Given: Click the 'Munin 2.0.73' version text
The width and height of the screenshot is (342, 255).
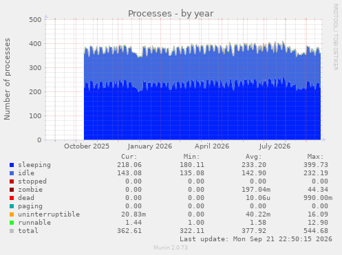Looking at the screenshot, I should click(x=171, y=247).
